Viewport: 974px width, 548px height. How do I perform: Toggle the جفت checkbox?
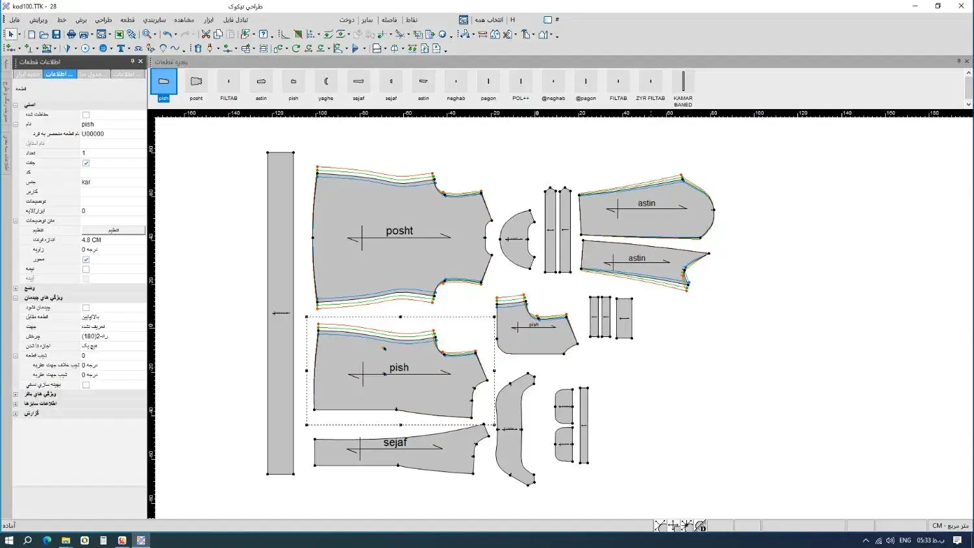[x=86, y=163]
